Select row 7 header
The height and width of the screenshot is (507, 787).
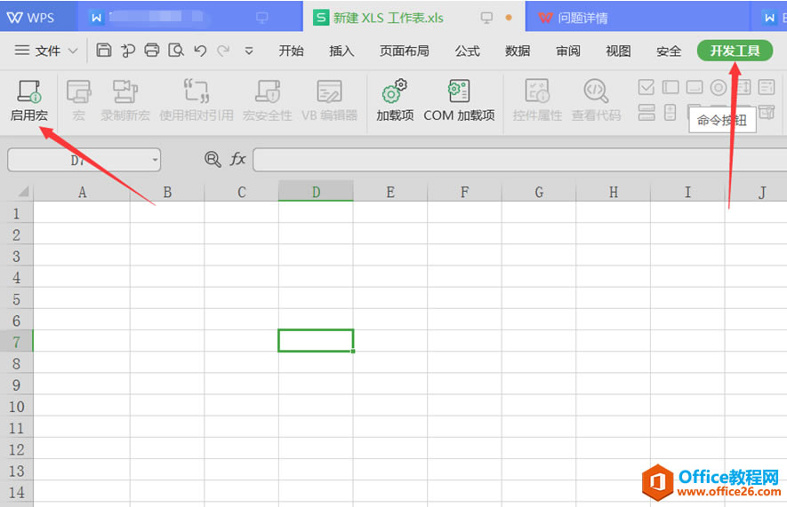click(x=17, y=342)
